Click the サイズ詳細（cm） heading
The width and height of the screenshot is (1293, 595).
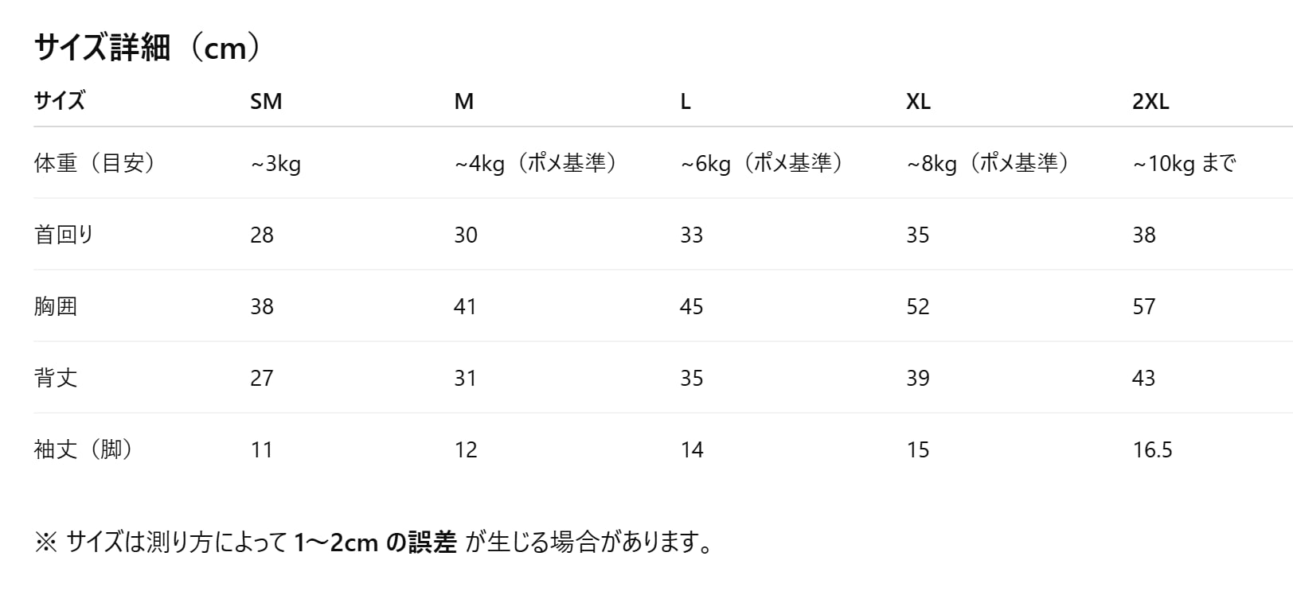(148, 49)
